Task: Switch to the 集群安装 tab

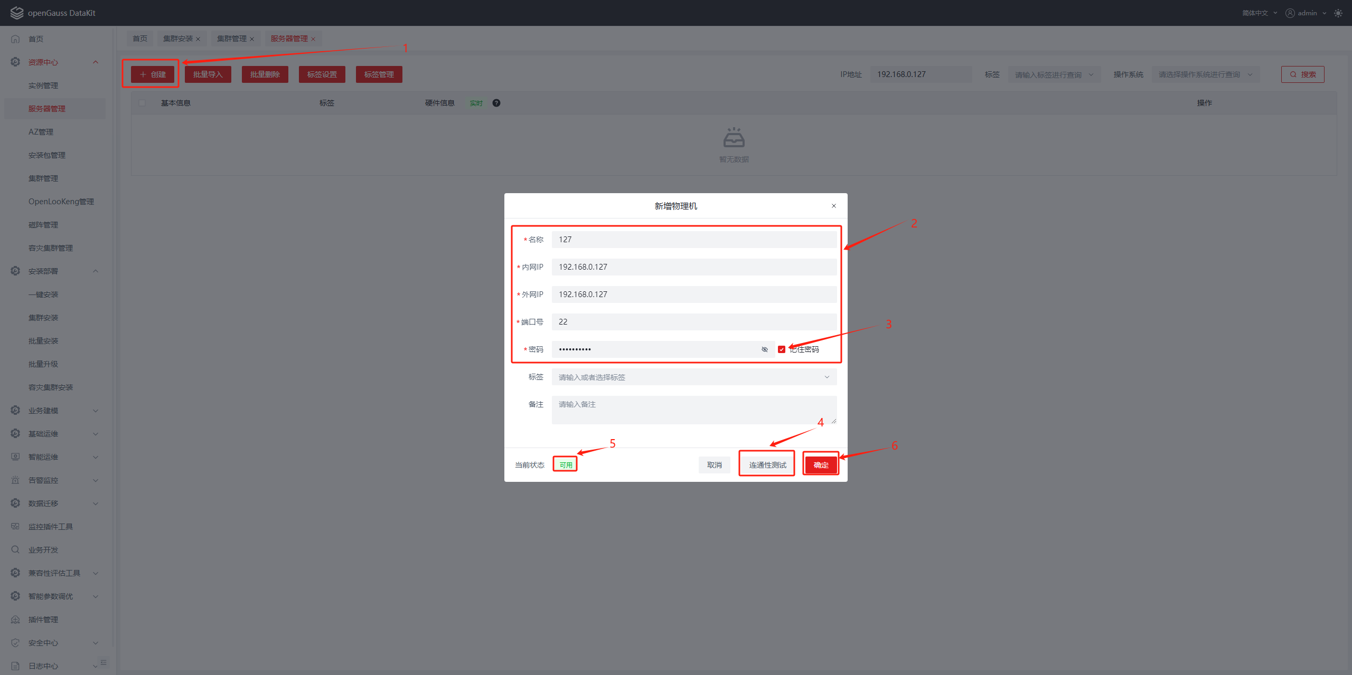Action: [x=178, y=39]
